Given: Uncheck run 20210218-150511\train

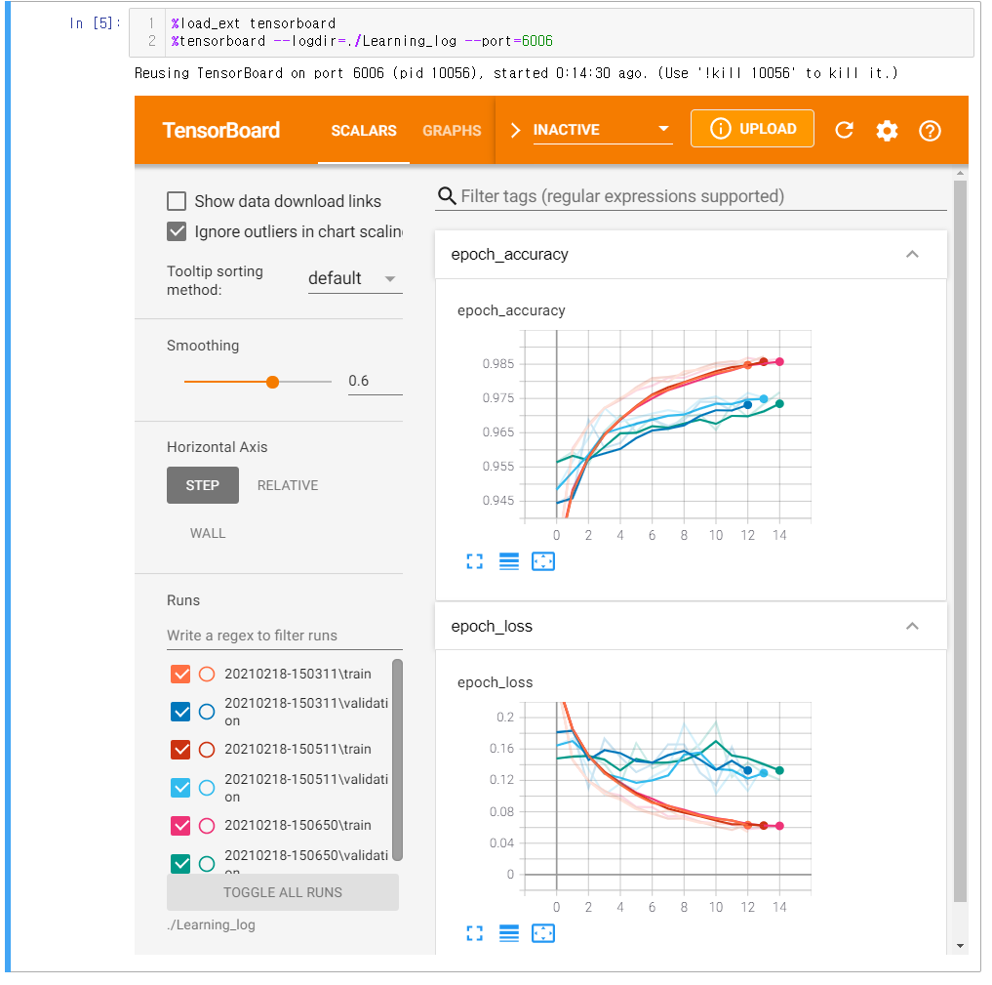Looking at the screenshot, I should coord(180,750).
